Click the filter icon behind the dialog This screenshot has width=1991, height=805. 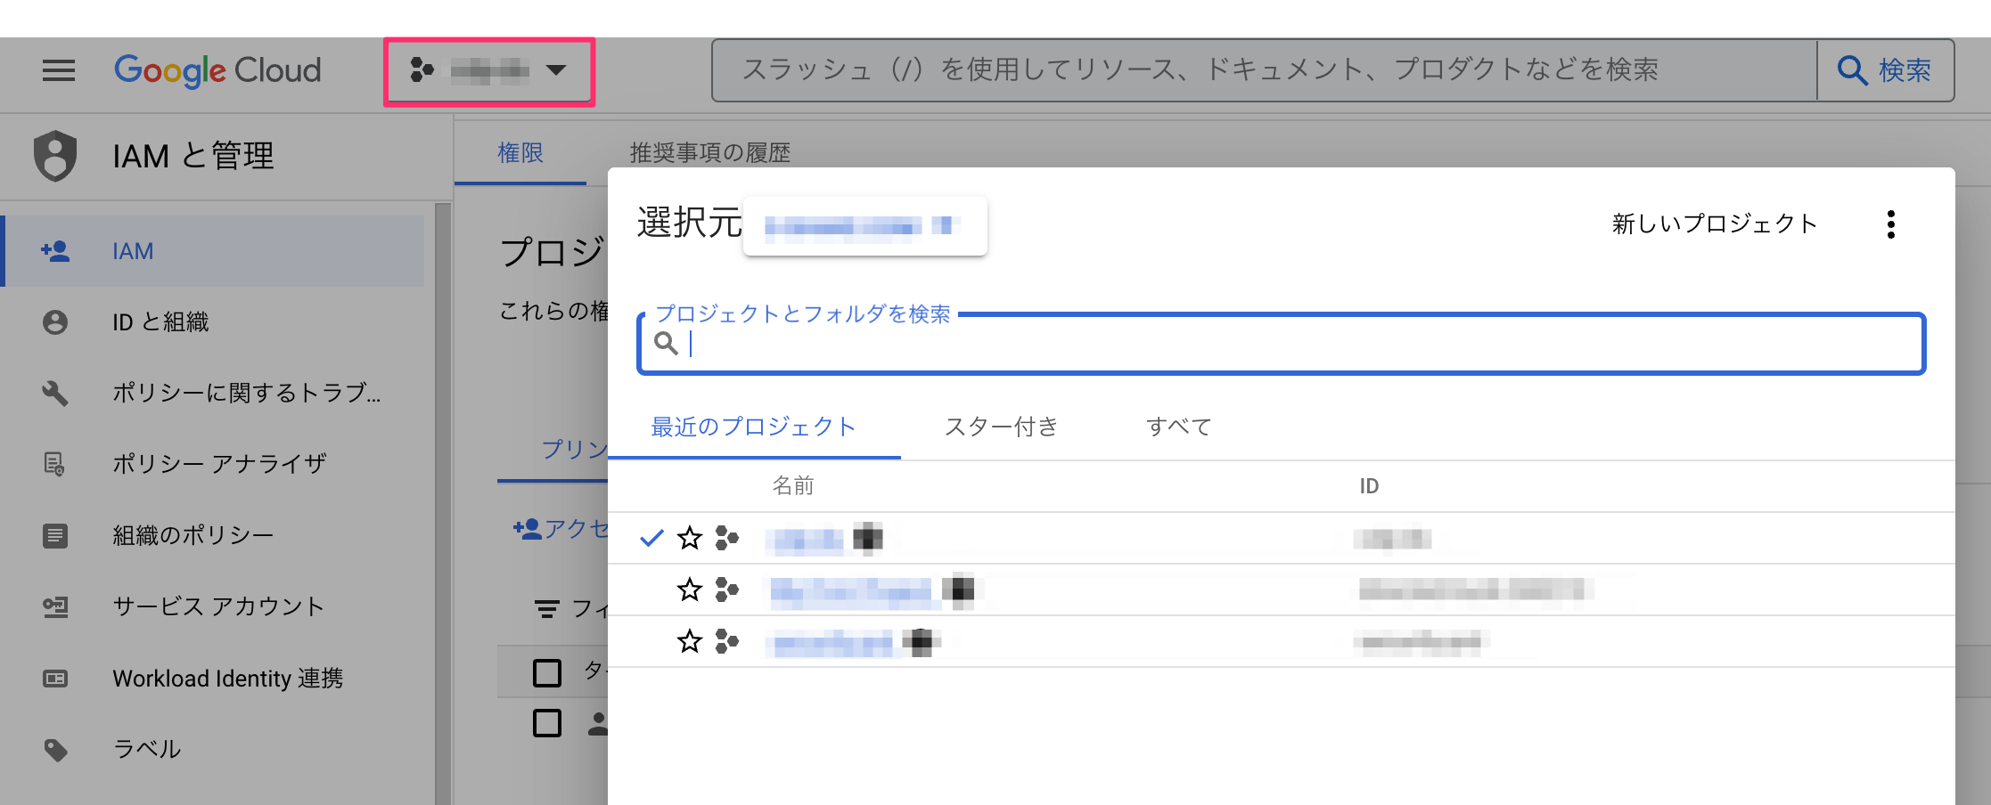pyautogui.click(x=546, y=609)
